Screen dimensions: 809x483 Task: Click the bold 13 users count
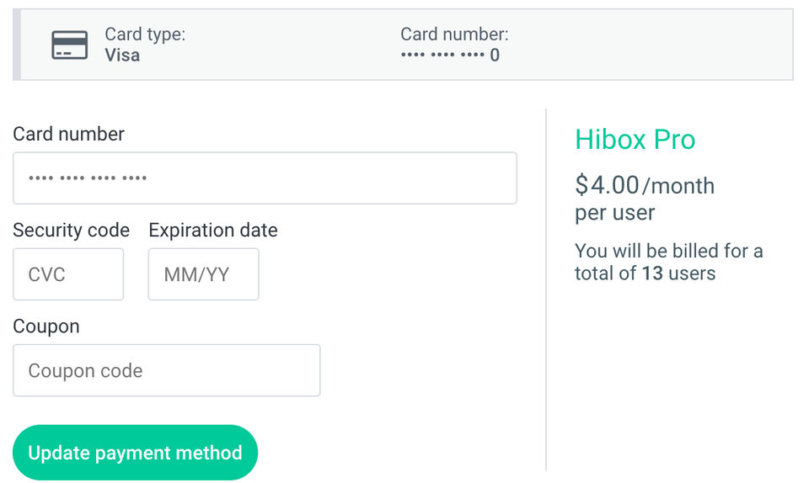[651, 273]
